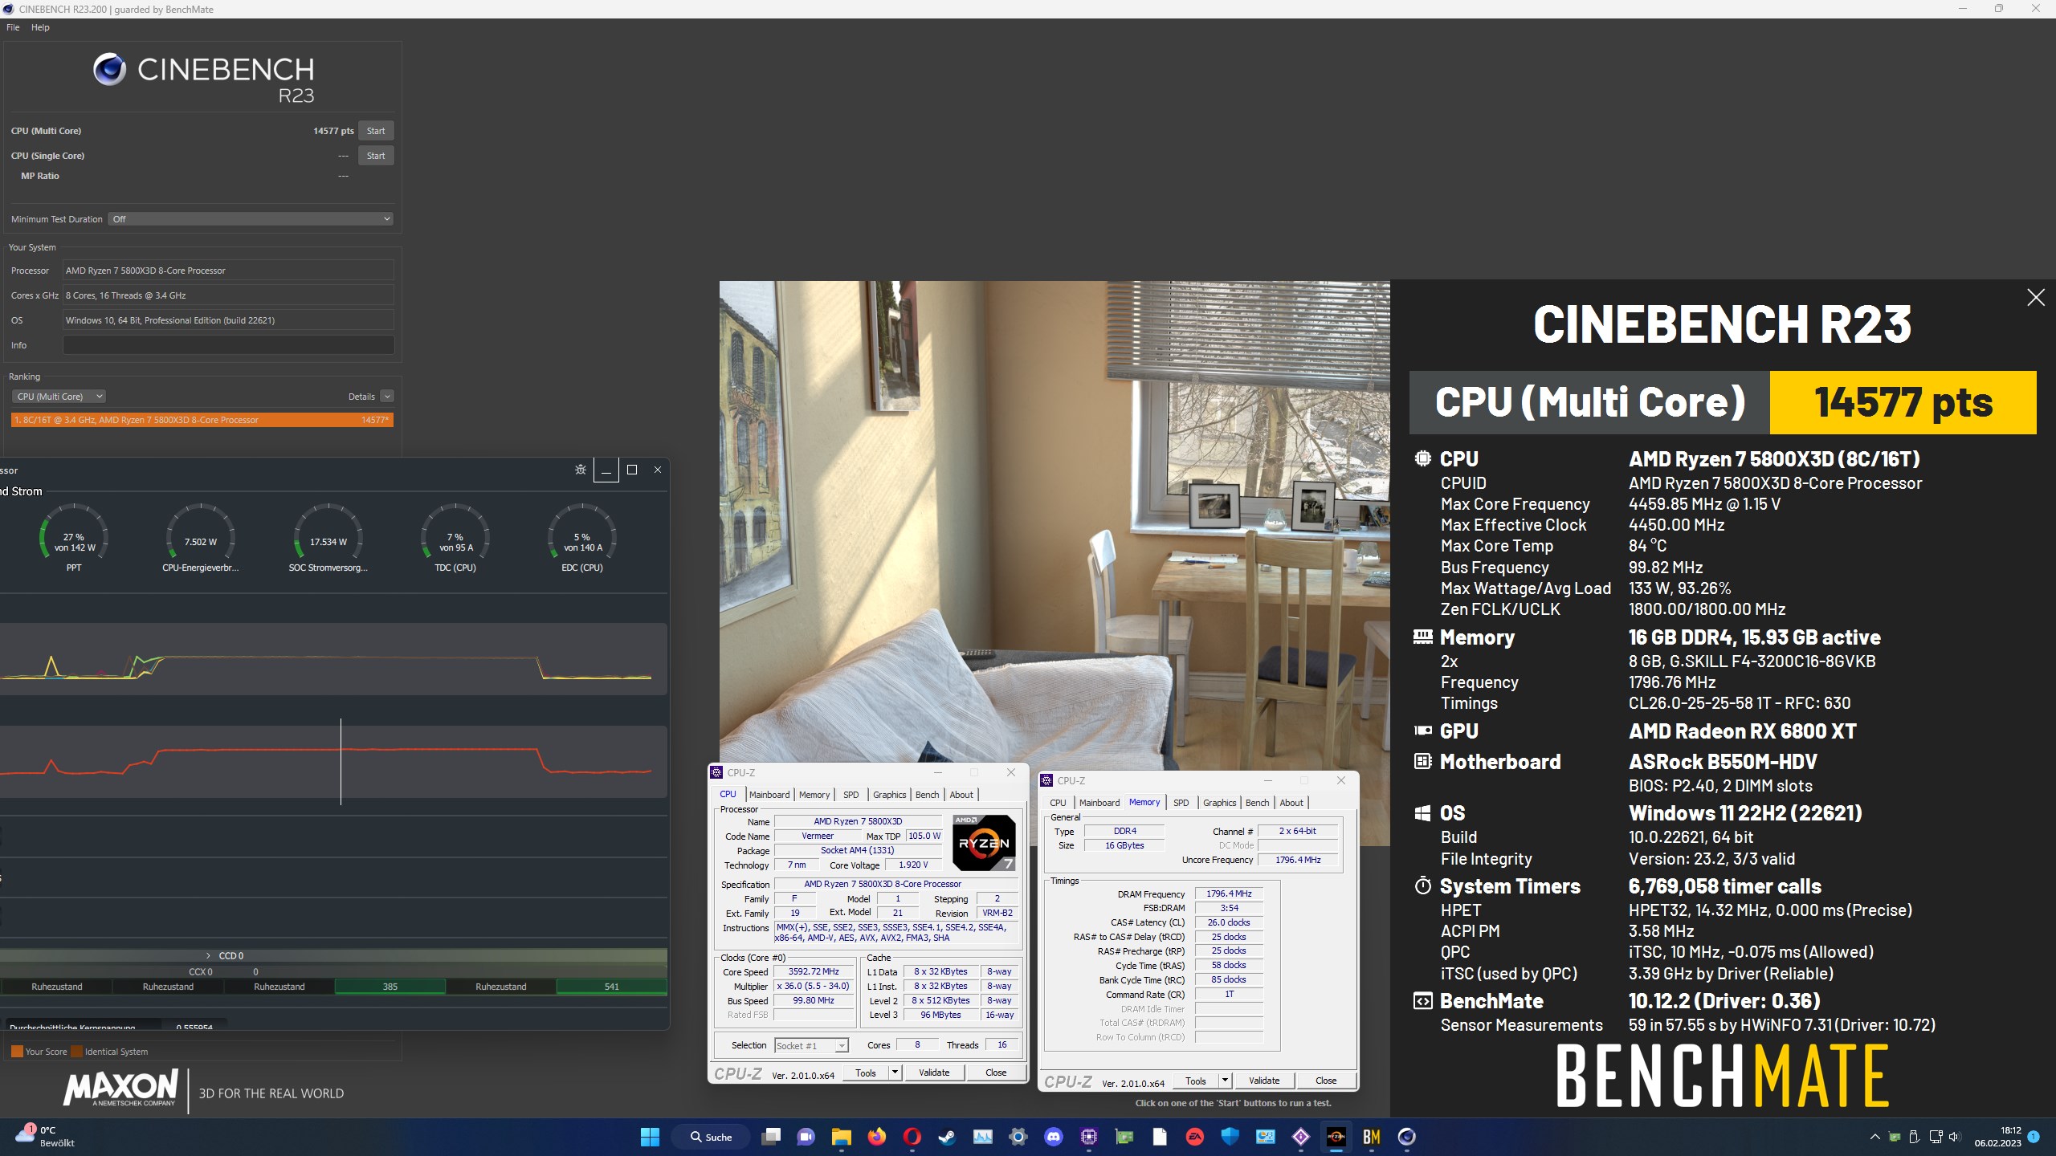Open Tools dropdown arrow in CPU-Z Memory window
Viewport: 2056px width, 1156px height.
(1225, 1081)
